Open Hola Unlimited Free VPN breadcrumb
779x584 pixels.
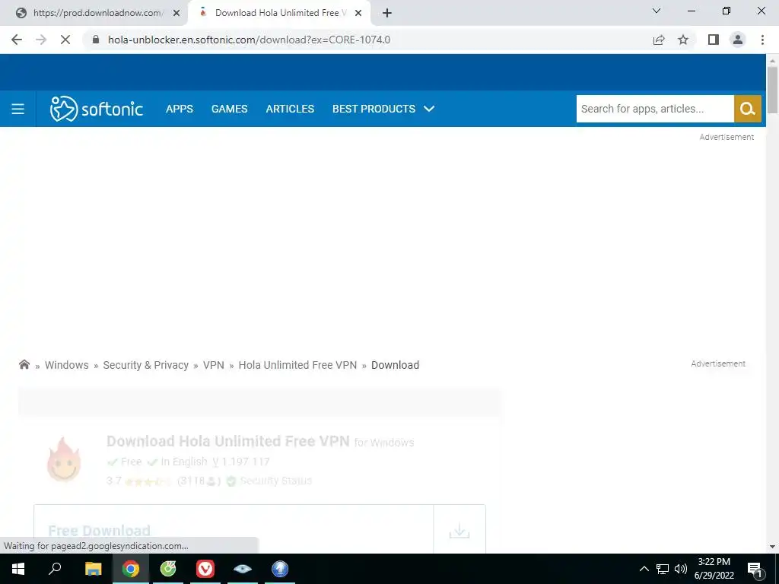coord(297,365)
